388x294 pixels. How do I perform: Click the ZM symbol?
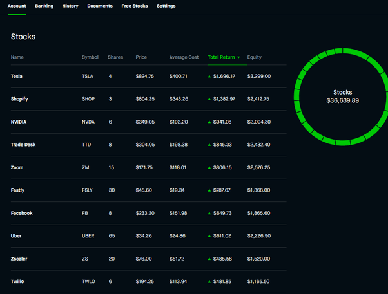click(x=85, y=167)
